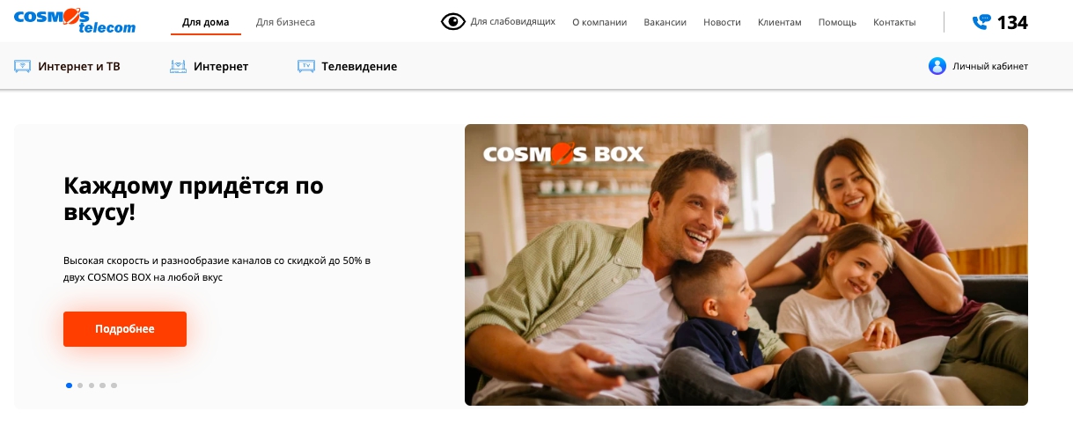Toggle the visually impaired eye icon
This screenshot has width=1073, height=433.
tap(452, 22)
